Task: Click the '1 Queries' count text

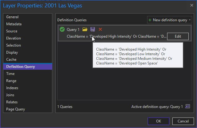Action: (x=65, y=107)
